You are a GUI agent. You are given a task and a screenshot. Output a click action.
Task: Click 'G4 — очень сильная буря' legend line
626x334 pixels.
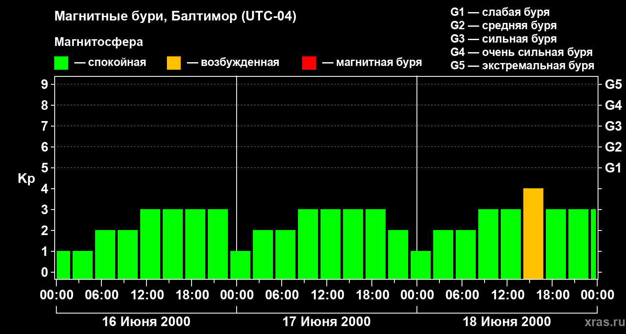point(521,52)
